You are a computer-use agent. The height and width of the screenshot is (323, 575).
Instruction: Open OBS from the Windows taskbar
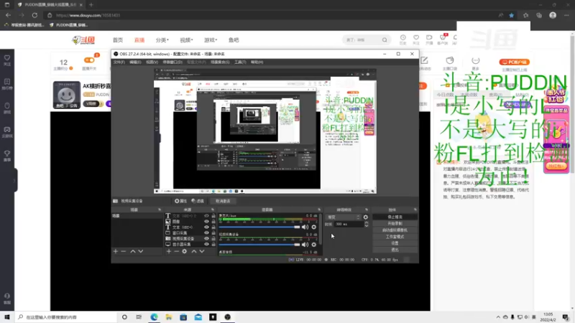tap(227, 317)
